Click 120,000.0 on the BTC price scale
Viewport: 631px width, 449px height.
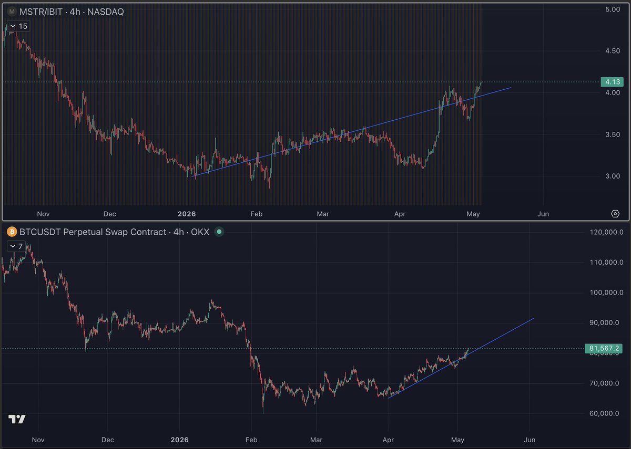tap(606, 232)
